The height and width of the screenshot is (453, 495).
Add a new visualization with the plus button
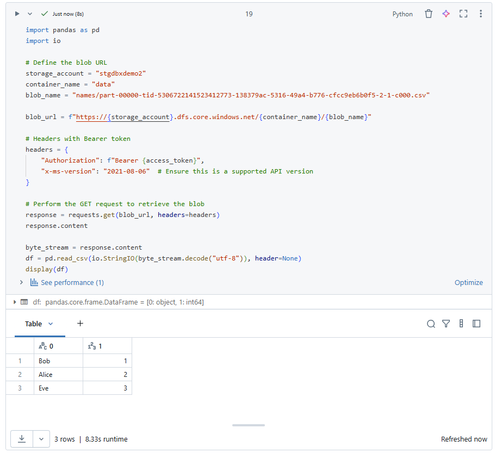pos(80,323)
